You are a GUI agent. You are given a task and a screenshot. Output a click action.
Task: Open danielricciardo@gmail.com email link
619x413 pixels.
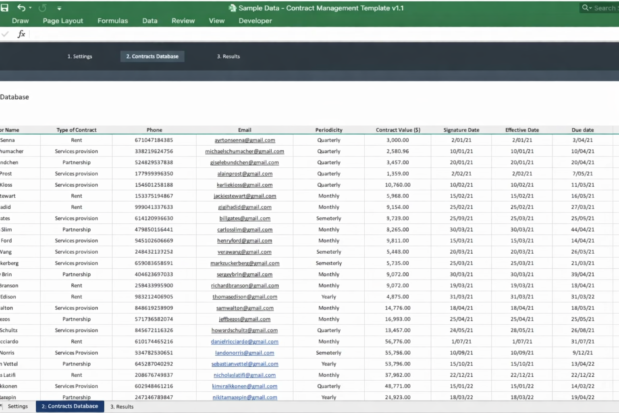point(245,341)
